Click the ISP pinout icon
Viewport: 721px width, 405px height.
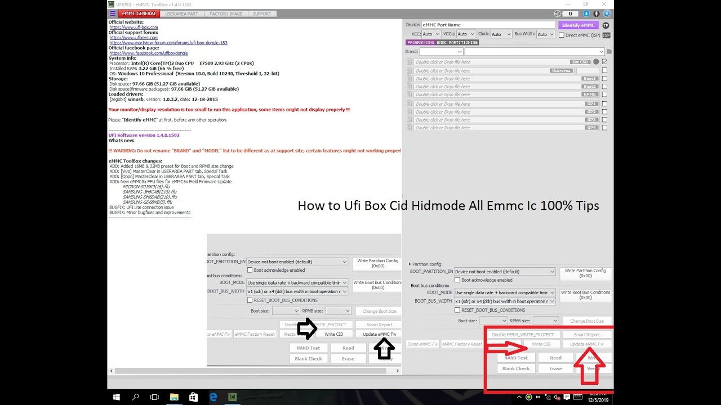click(606, 35)
